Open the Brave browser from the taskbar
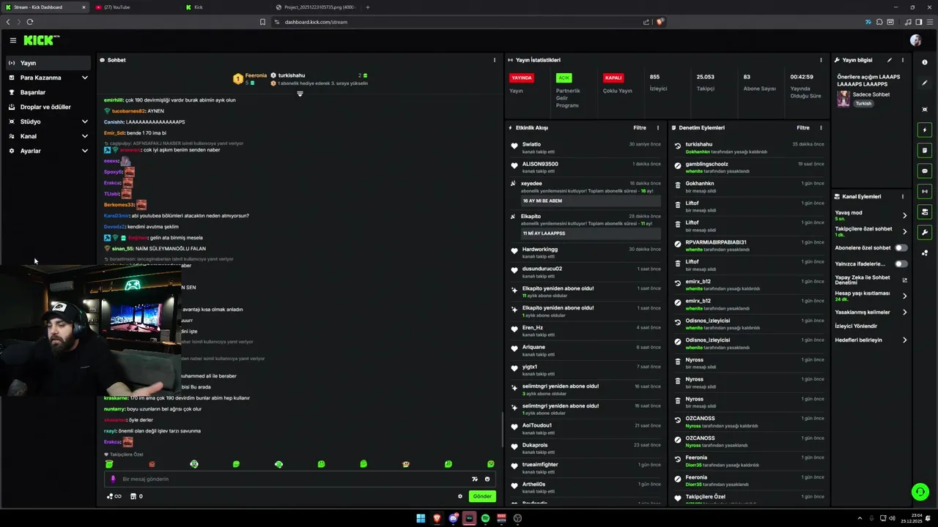 (437, 518)
